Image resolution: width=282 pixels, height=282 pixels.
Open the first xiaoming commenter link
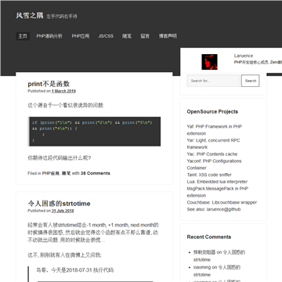point(202,267)
